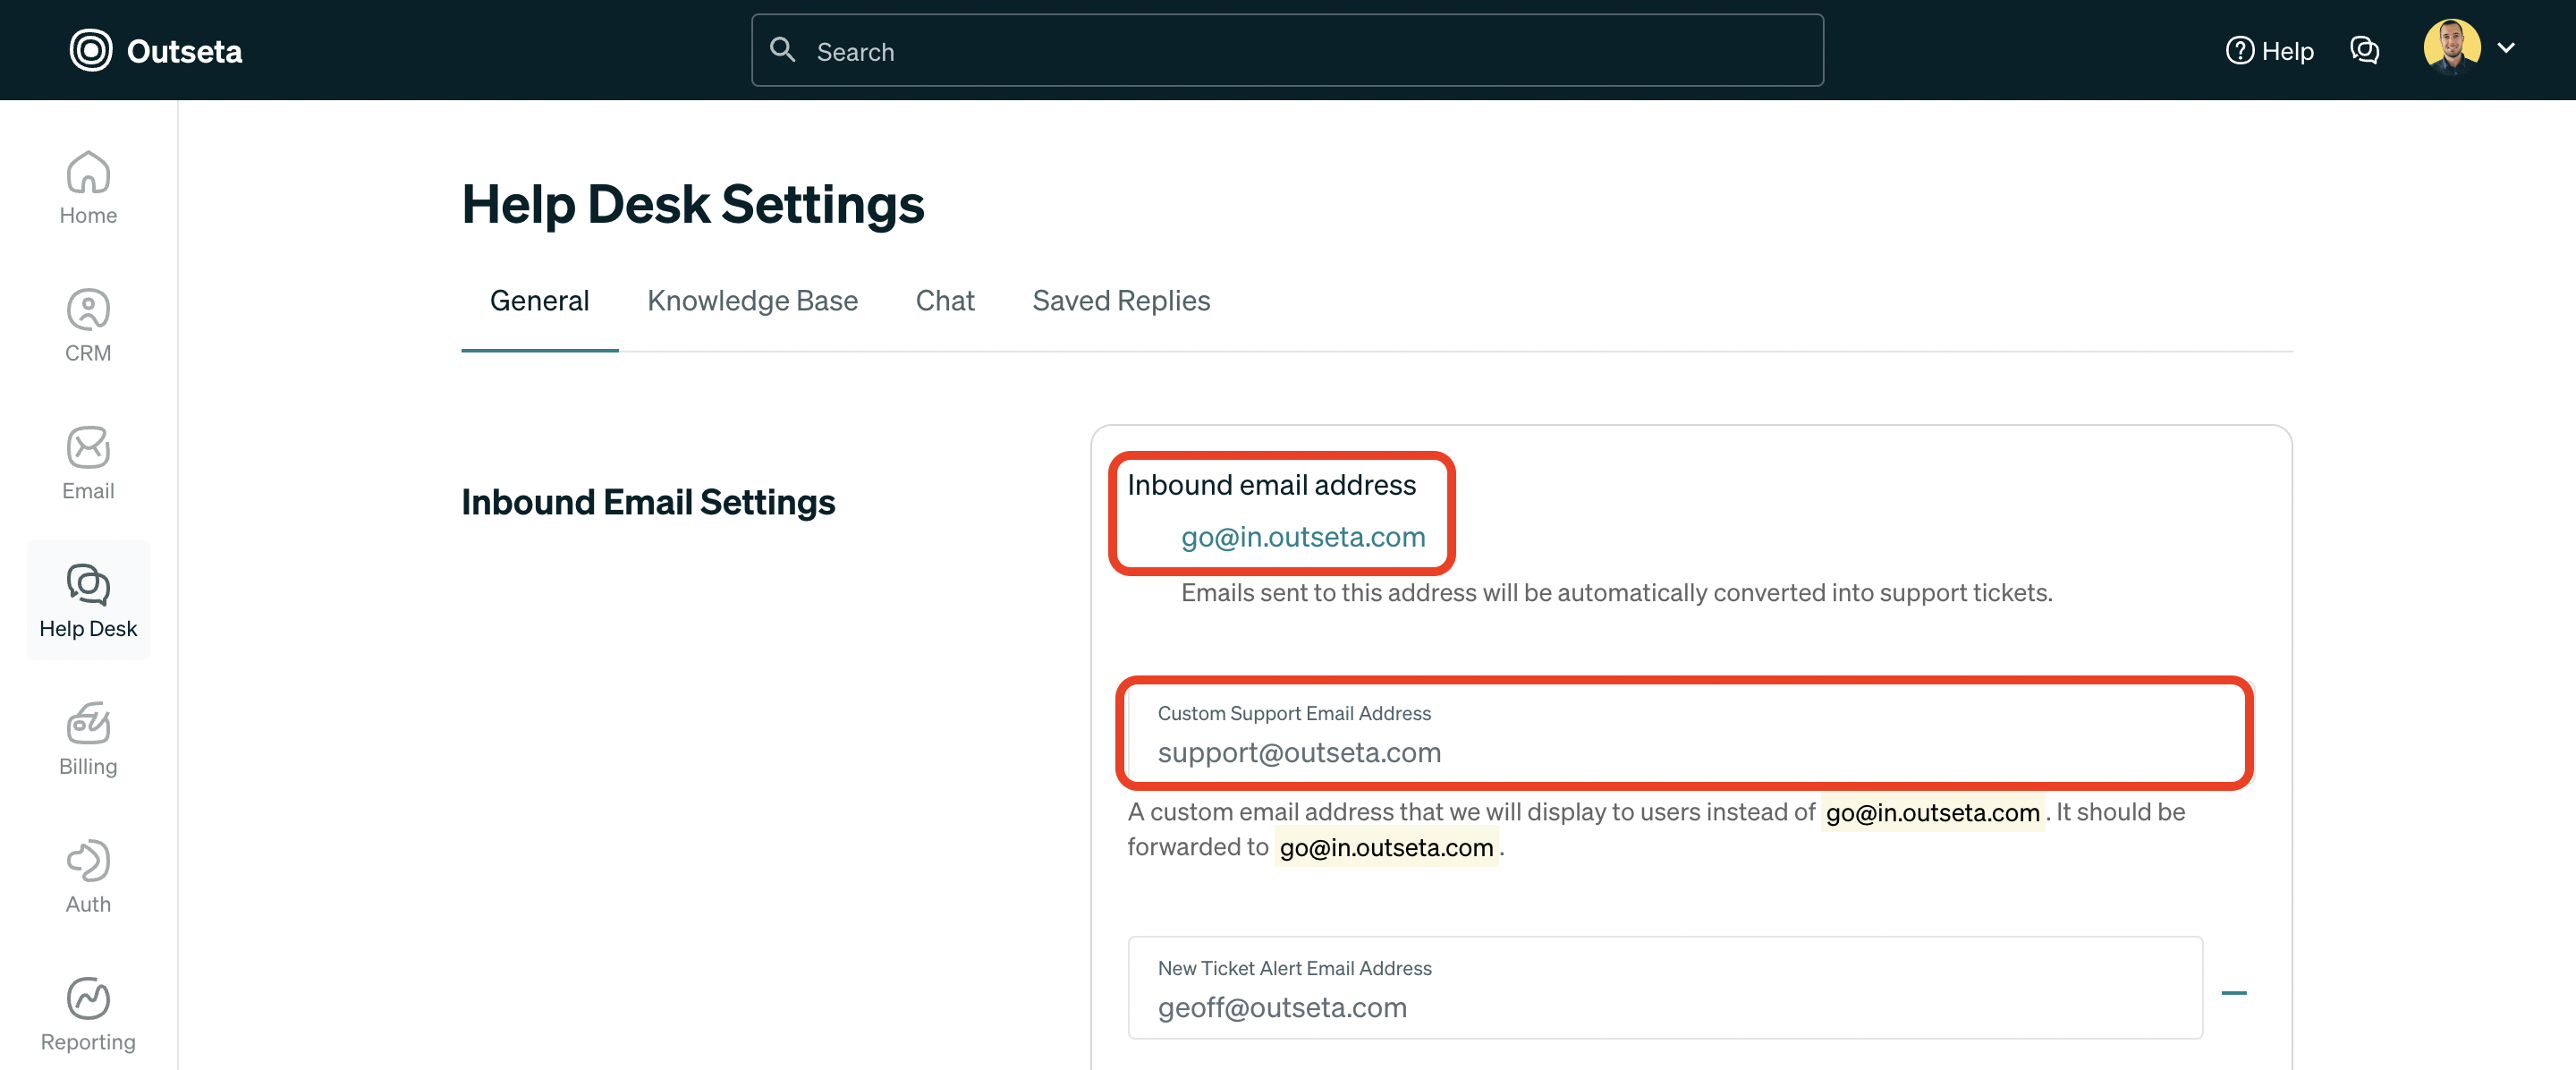Image resolution: width=2576 pixels, height=1070 pixels.
Task: Click the chat bubble icon in the top bar
Action: tap(2365, 49)
